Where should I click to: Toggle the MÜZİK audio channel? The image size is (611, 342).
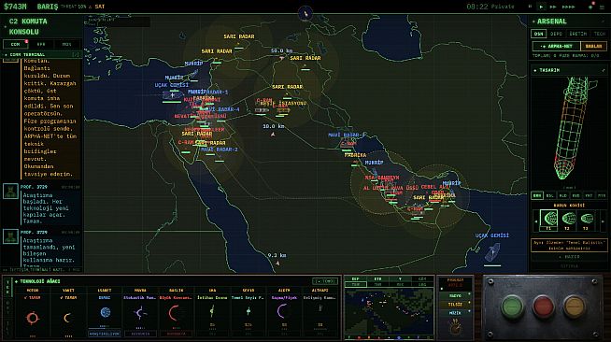pyautogui.click(x=455, y=313)
